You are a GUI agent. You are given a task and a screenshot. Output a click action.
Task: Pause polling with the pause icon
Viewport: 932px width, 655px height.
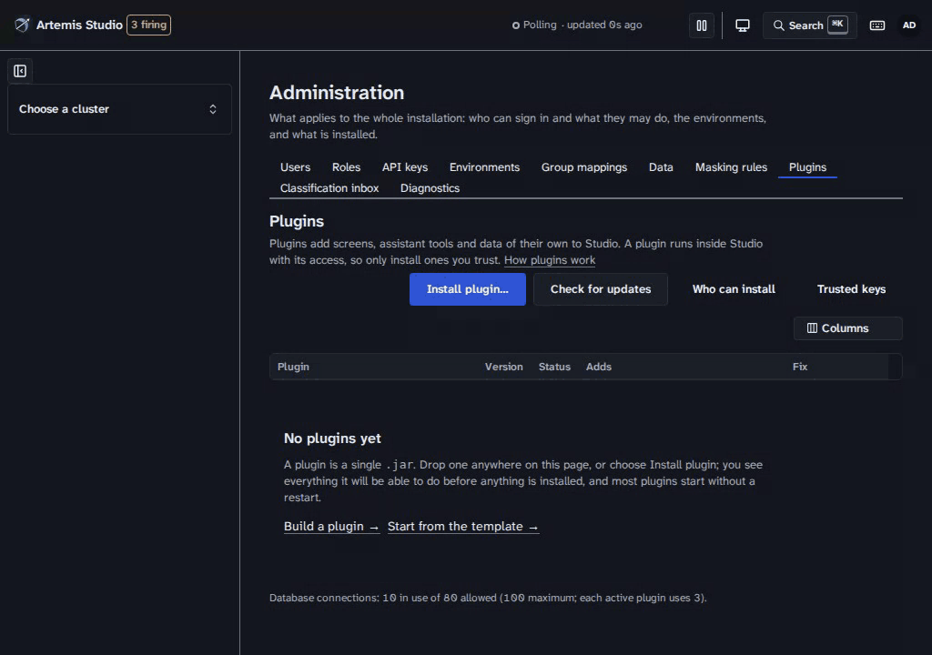[702, 25]
